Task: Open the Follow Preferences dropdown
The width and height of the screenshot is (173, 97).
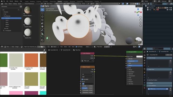Action: pos(31,4)
